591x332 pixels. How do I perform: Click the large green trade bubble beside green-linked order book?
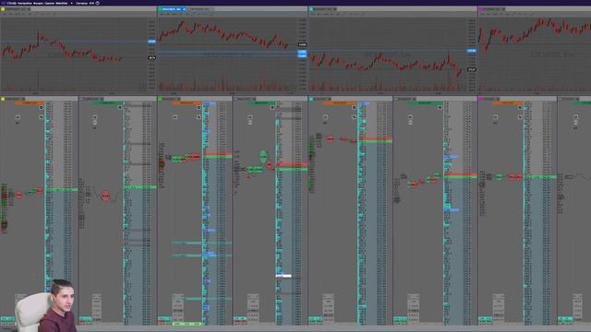pos(263,156)
